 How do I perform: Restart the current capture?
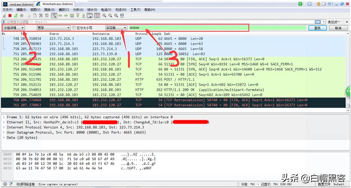pos(16,16)
